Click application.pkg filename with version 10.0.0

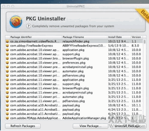(x=73, y=50)
